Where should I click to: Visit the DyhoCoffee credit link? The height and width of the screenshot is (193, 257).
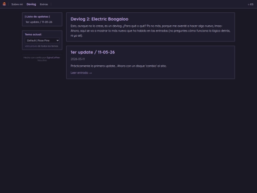(53, 58)
